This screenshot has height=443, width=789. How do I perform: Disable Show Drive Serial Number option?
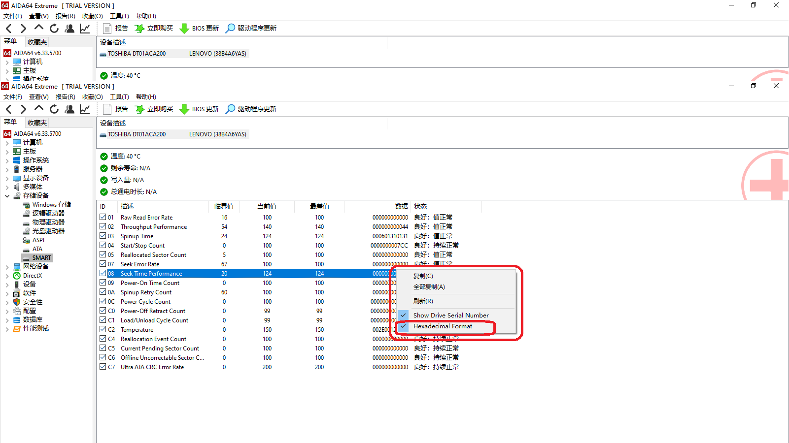coord(451,316)
